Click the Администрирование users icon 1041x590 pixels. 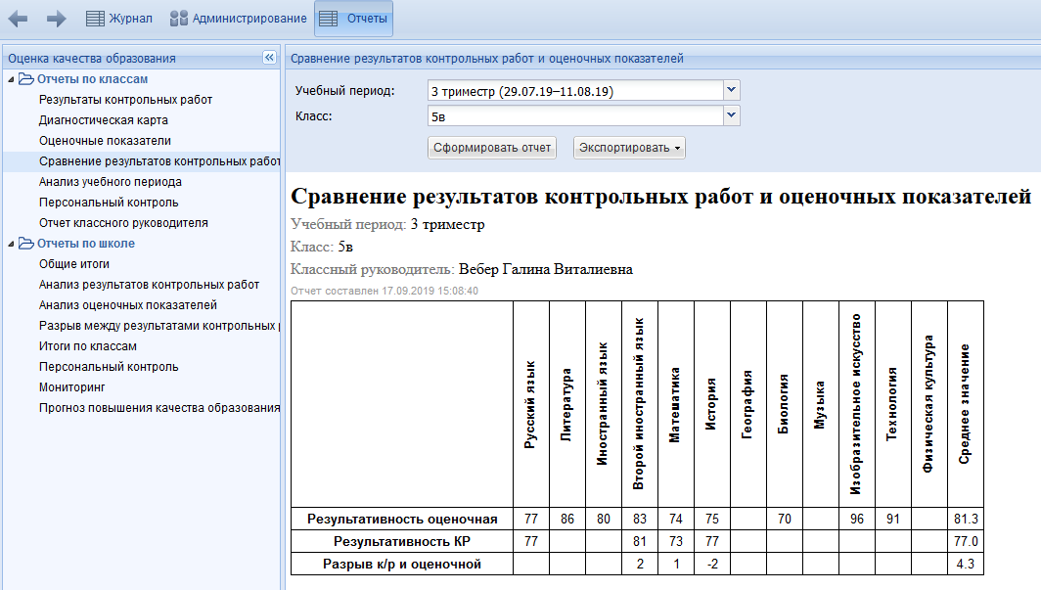coord(179,19)
